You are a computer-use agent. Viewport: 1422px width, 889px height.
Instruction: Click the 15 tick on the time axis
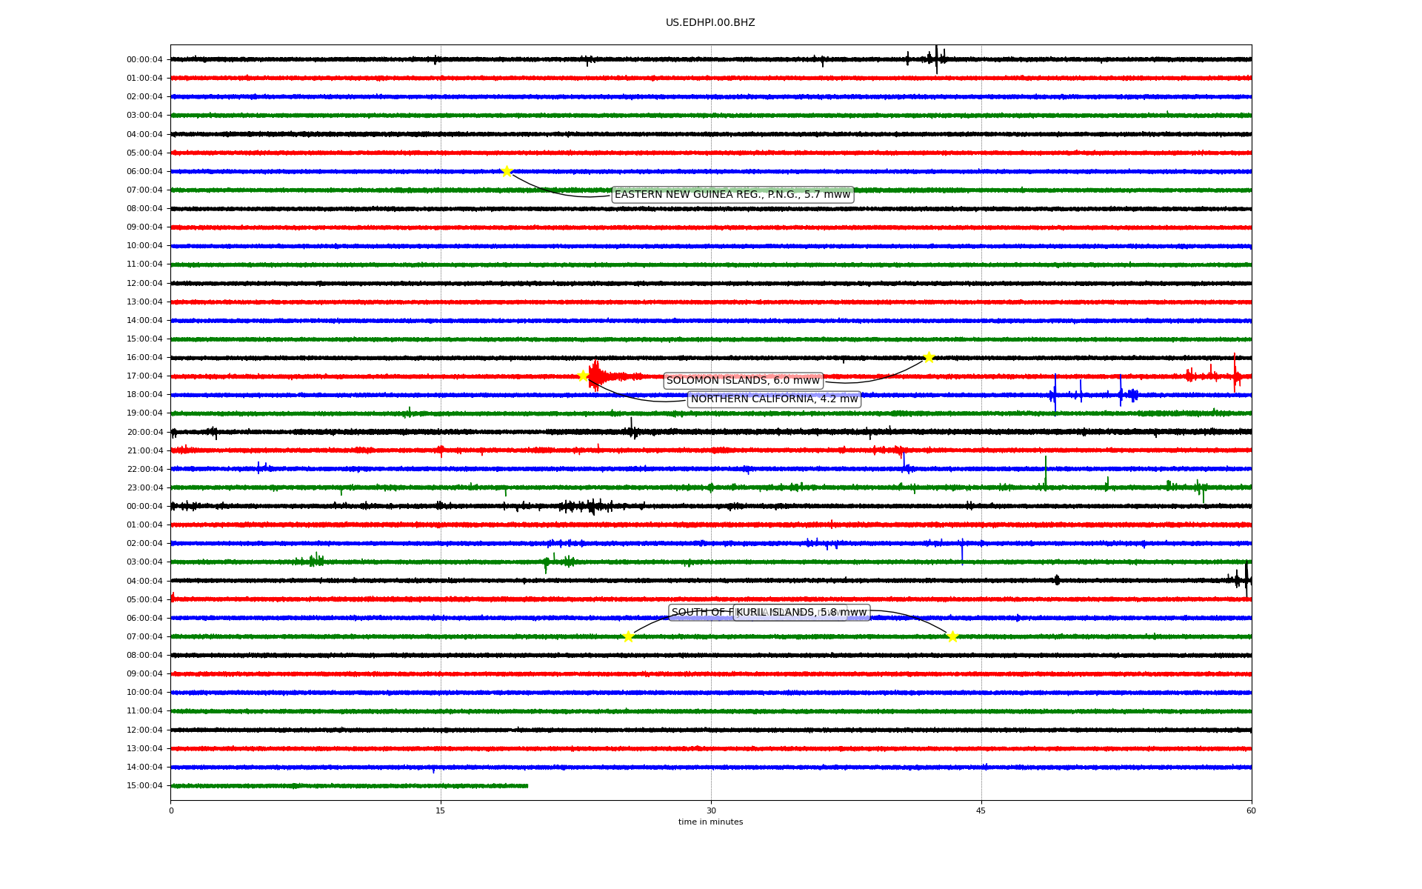point(441,810)
